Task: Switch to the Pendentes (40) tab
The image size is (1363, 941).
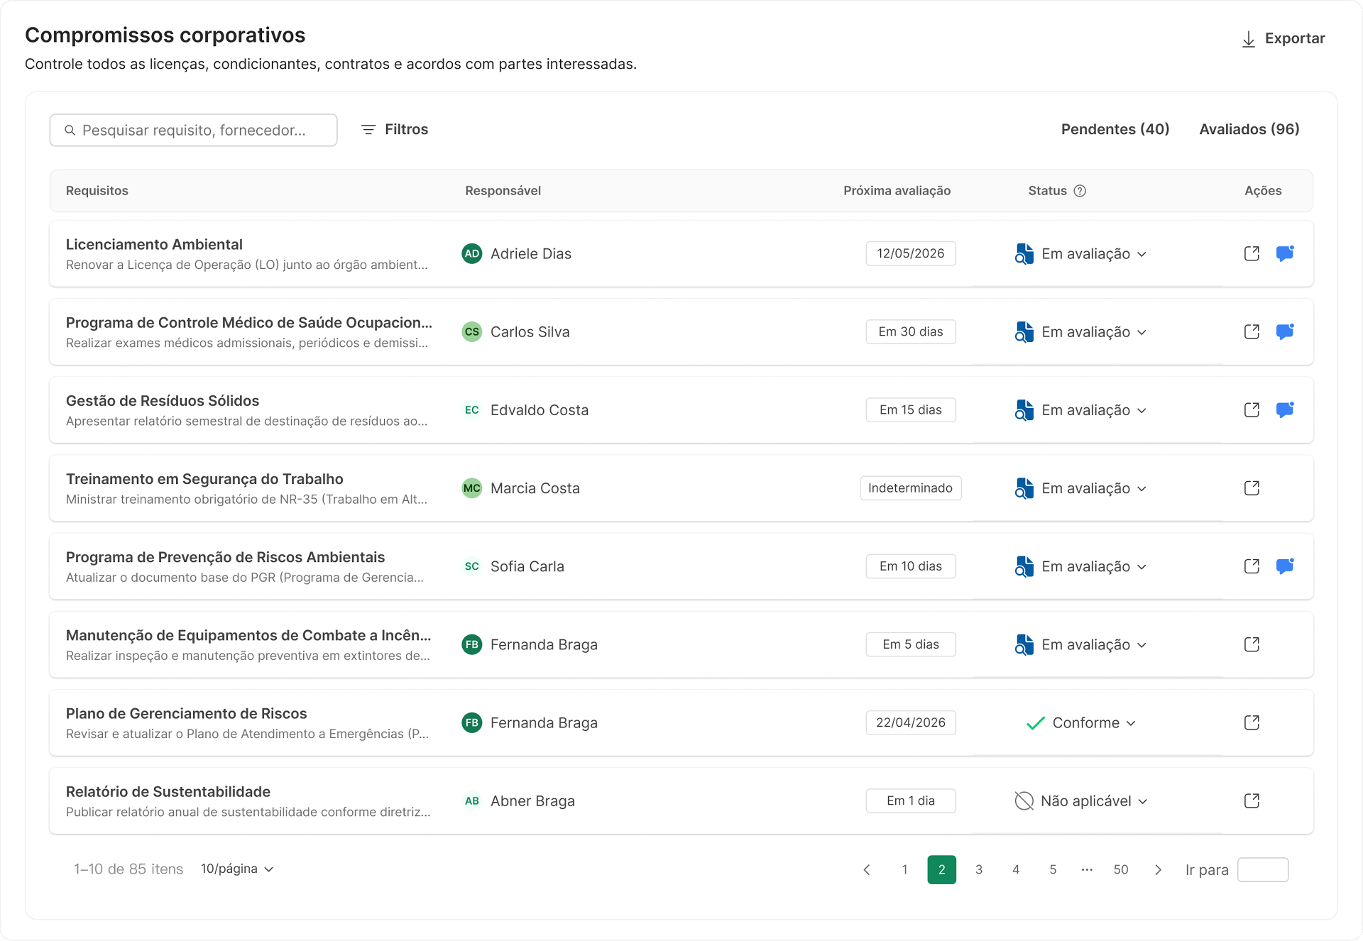Action: (1115, 129)
